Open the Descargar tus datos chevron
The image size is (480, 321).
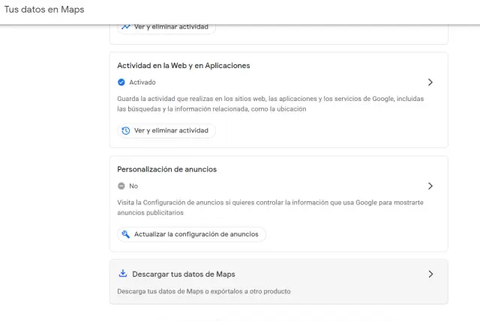tap(430, 274)
